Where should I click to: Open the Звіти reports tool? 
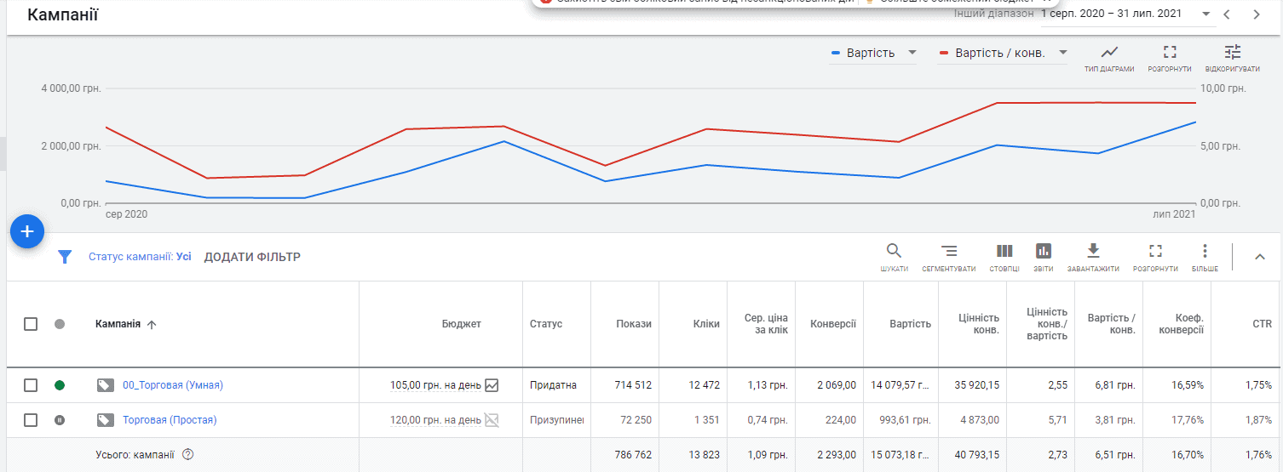[1044, 258]
